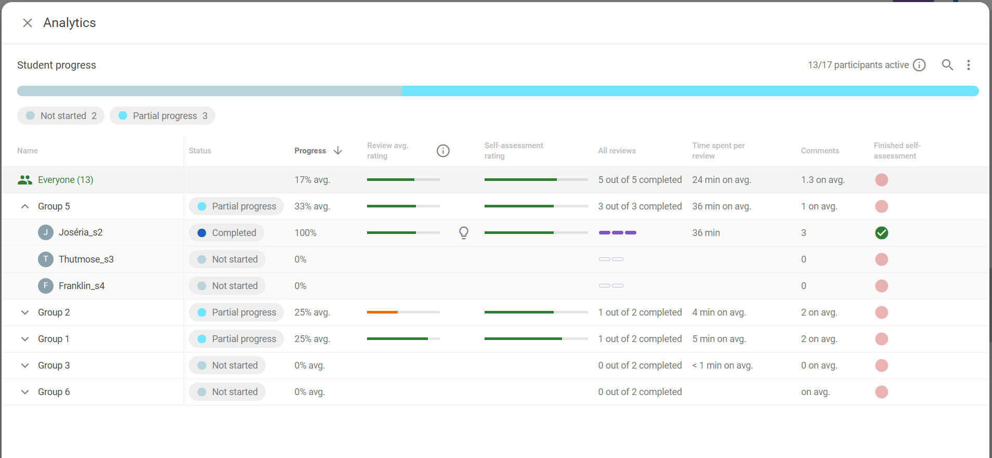Collapse the Group 5 row
Screen dimensions: 992x458
pyautogui.click(x=25, y=206)
